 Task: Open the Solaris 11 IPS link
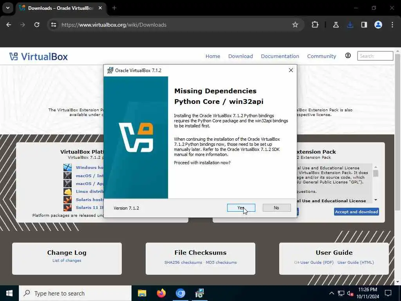(x=90, y=208)
